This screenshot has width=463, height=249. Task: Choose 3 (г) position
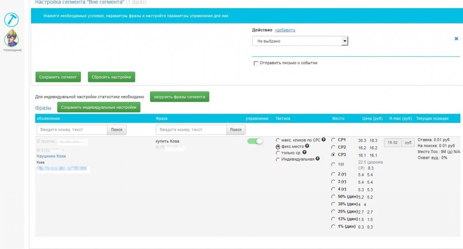pos(333,181)
